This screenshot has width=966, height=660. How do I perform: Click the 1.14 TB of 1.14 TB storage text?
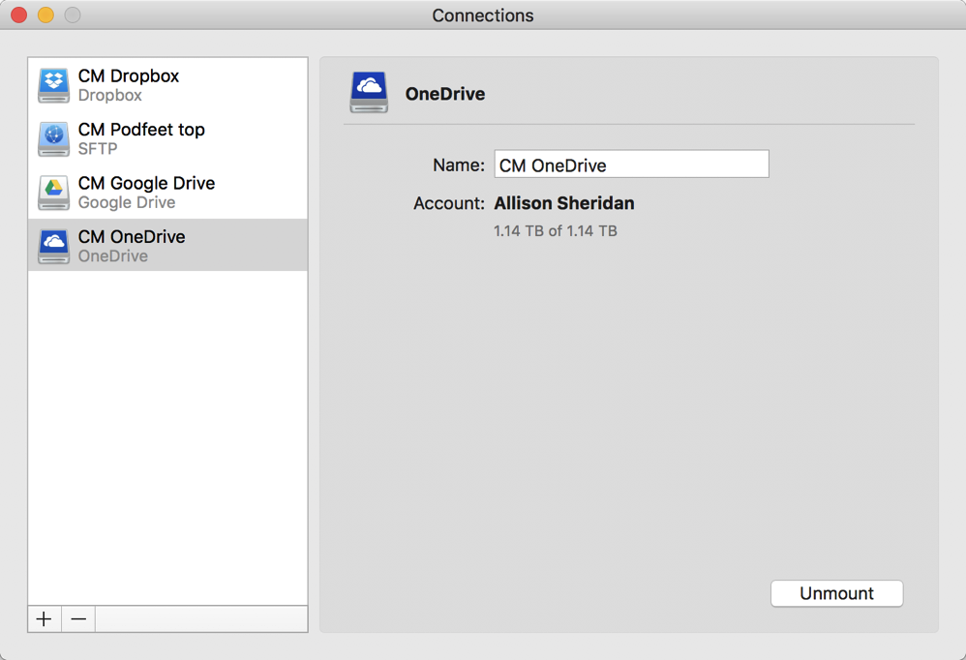555,231
